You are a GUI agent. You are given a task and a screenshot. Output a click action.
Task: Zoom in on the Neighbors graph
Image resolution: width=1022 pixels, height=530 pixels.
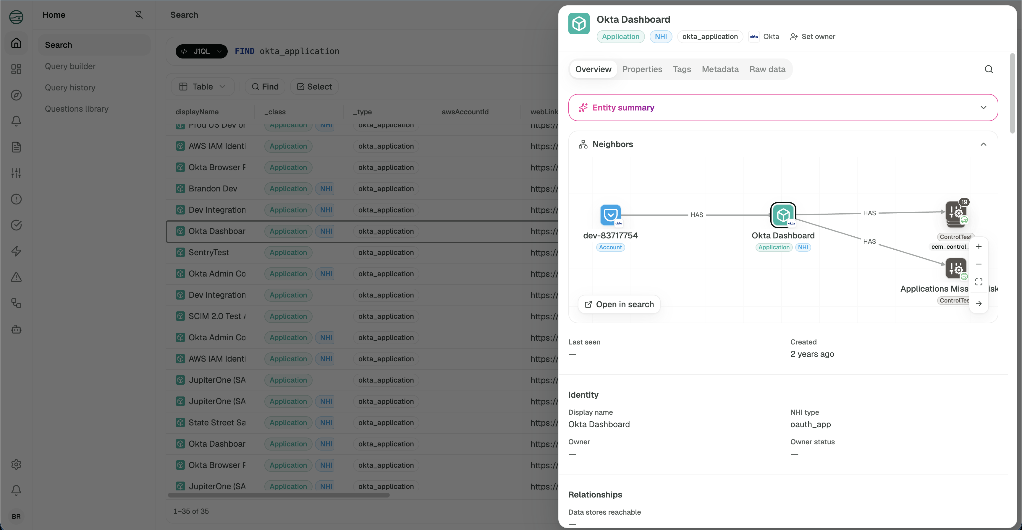(x=978, y=247)
